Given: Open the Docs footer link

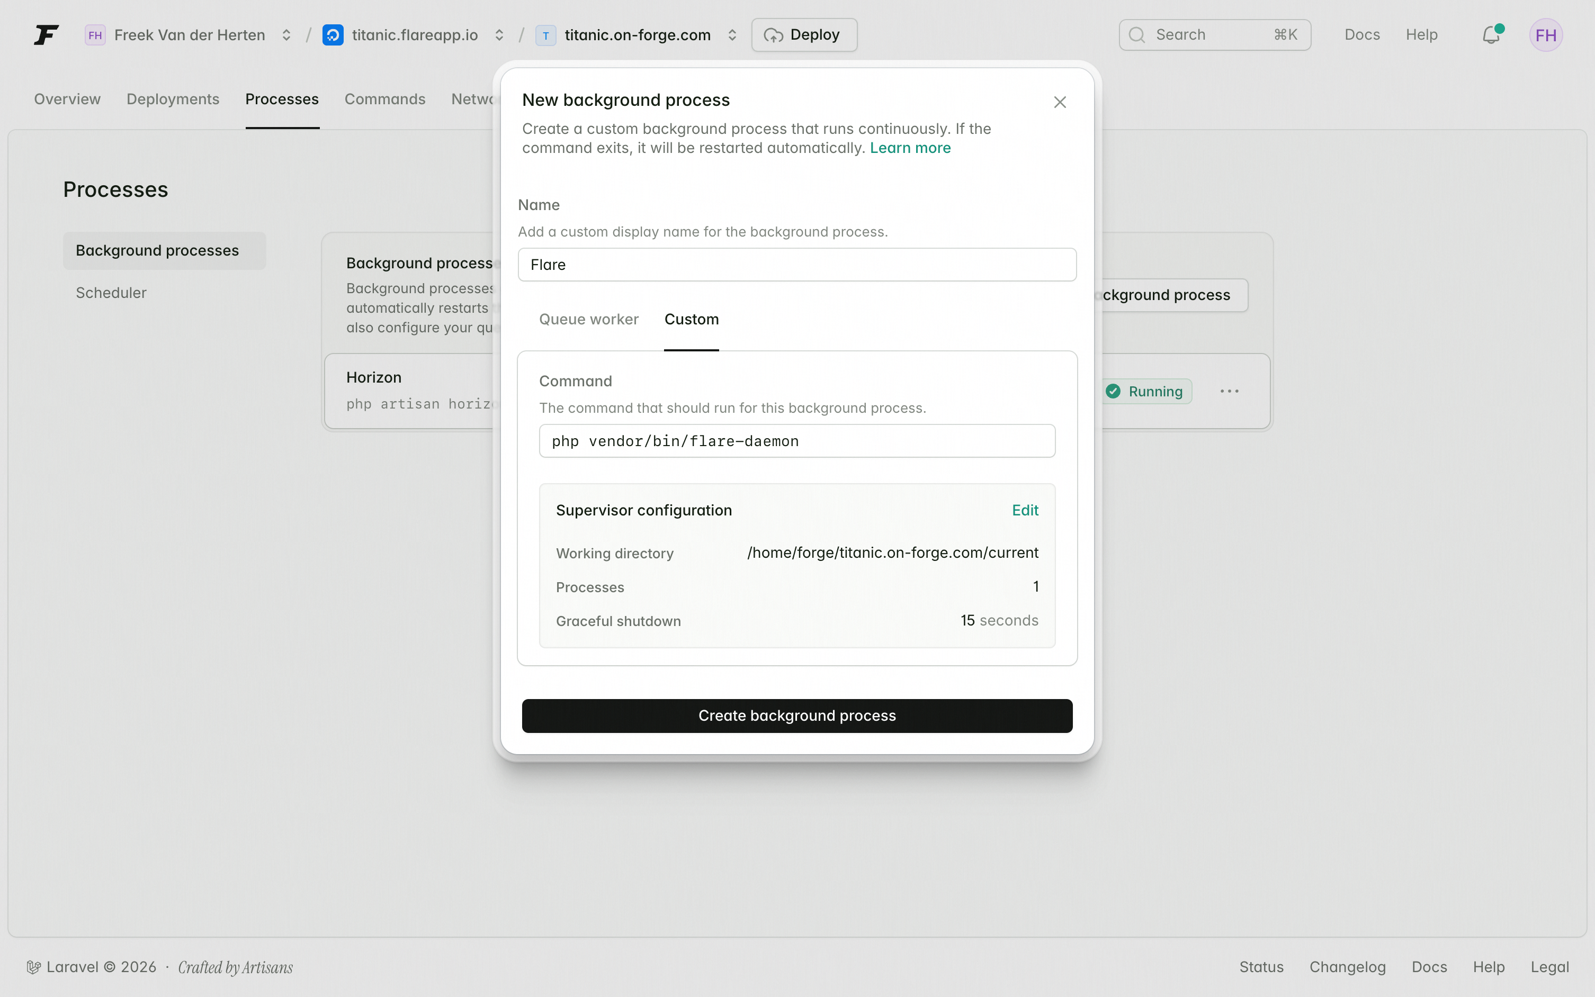Looking at the screenshot, I should coord(1429,967).
